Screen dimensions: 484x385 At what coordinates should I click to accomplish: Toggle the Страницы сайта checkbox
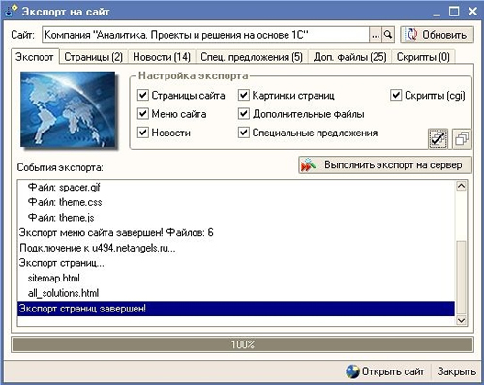pyautogui.click(x=142, y=95)
